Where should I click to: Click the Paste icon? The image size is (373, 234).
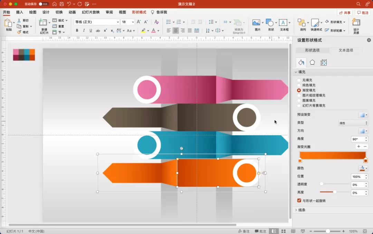point(8,23)
